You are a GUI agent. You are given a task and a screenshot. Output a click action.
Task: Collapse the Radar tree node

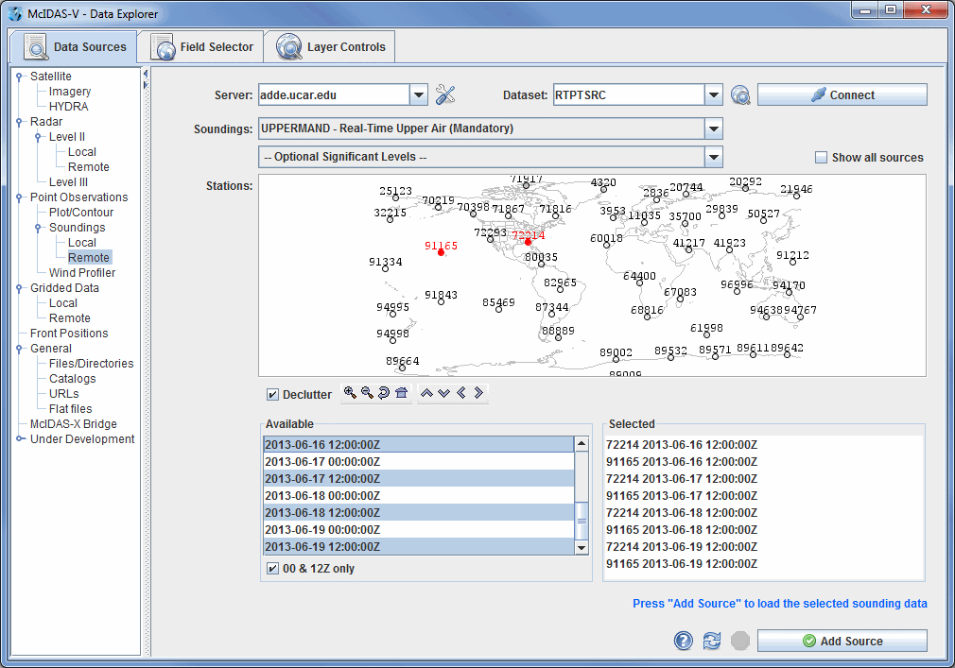coord(19,122)
